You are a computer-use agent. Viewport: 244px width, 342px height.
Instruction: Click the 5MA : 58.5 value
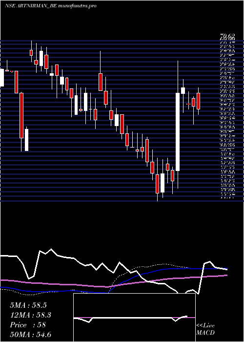(x=28, y=305)
